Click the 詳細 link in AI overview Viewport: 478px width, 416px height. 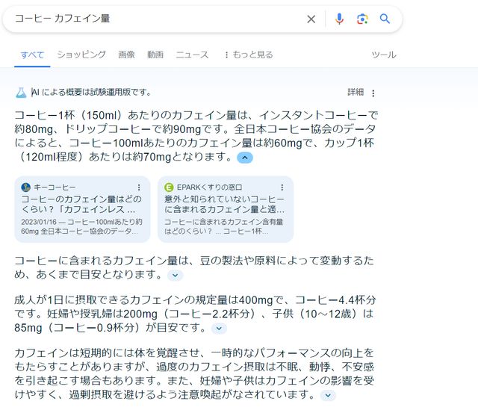tap(356, 93)
